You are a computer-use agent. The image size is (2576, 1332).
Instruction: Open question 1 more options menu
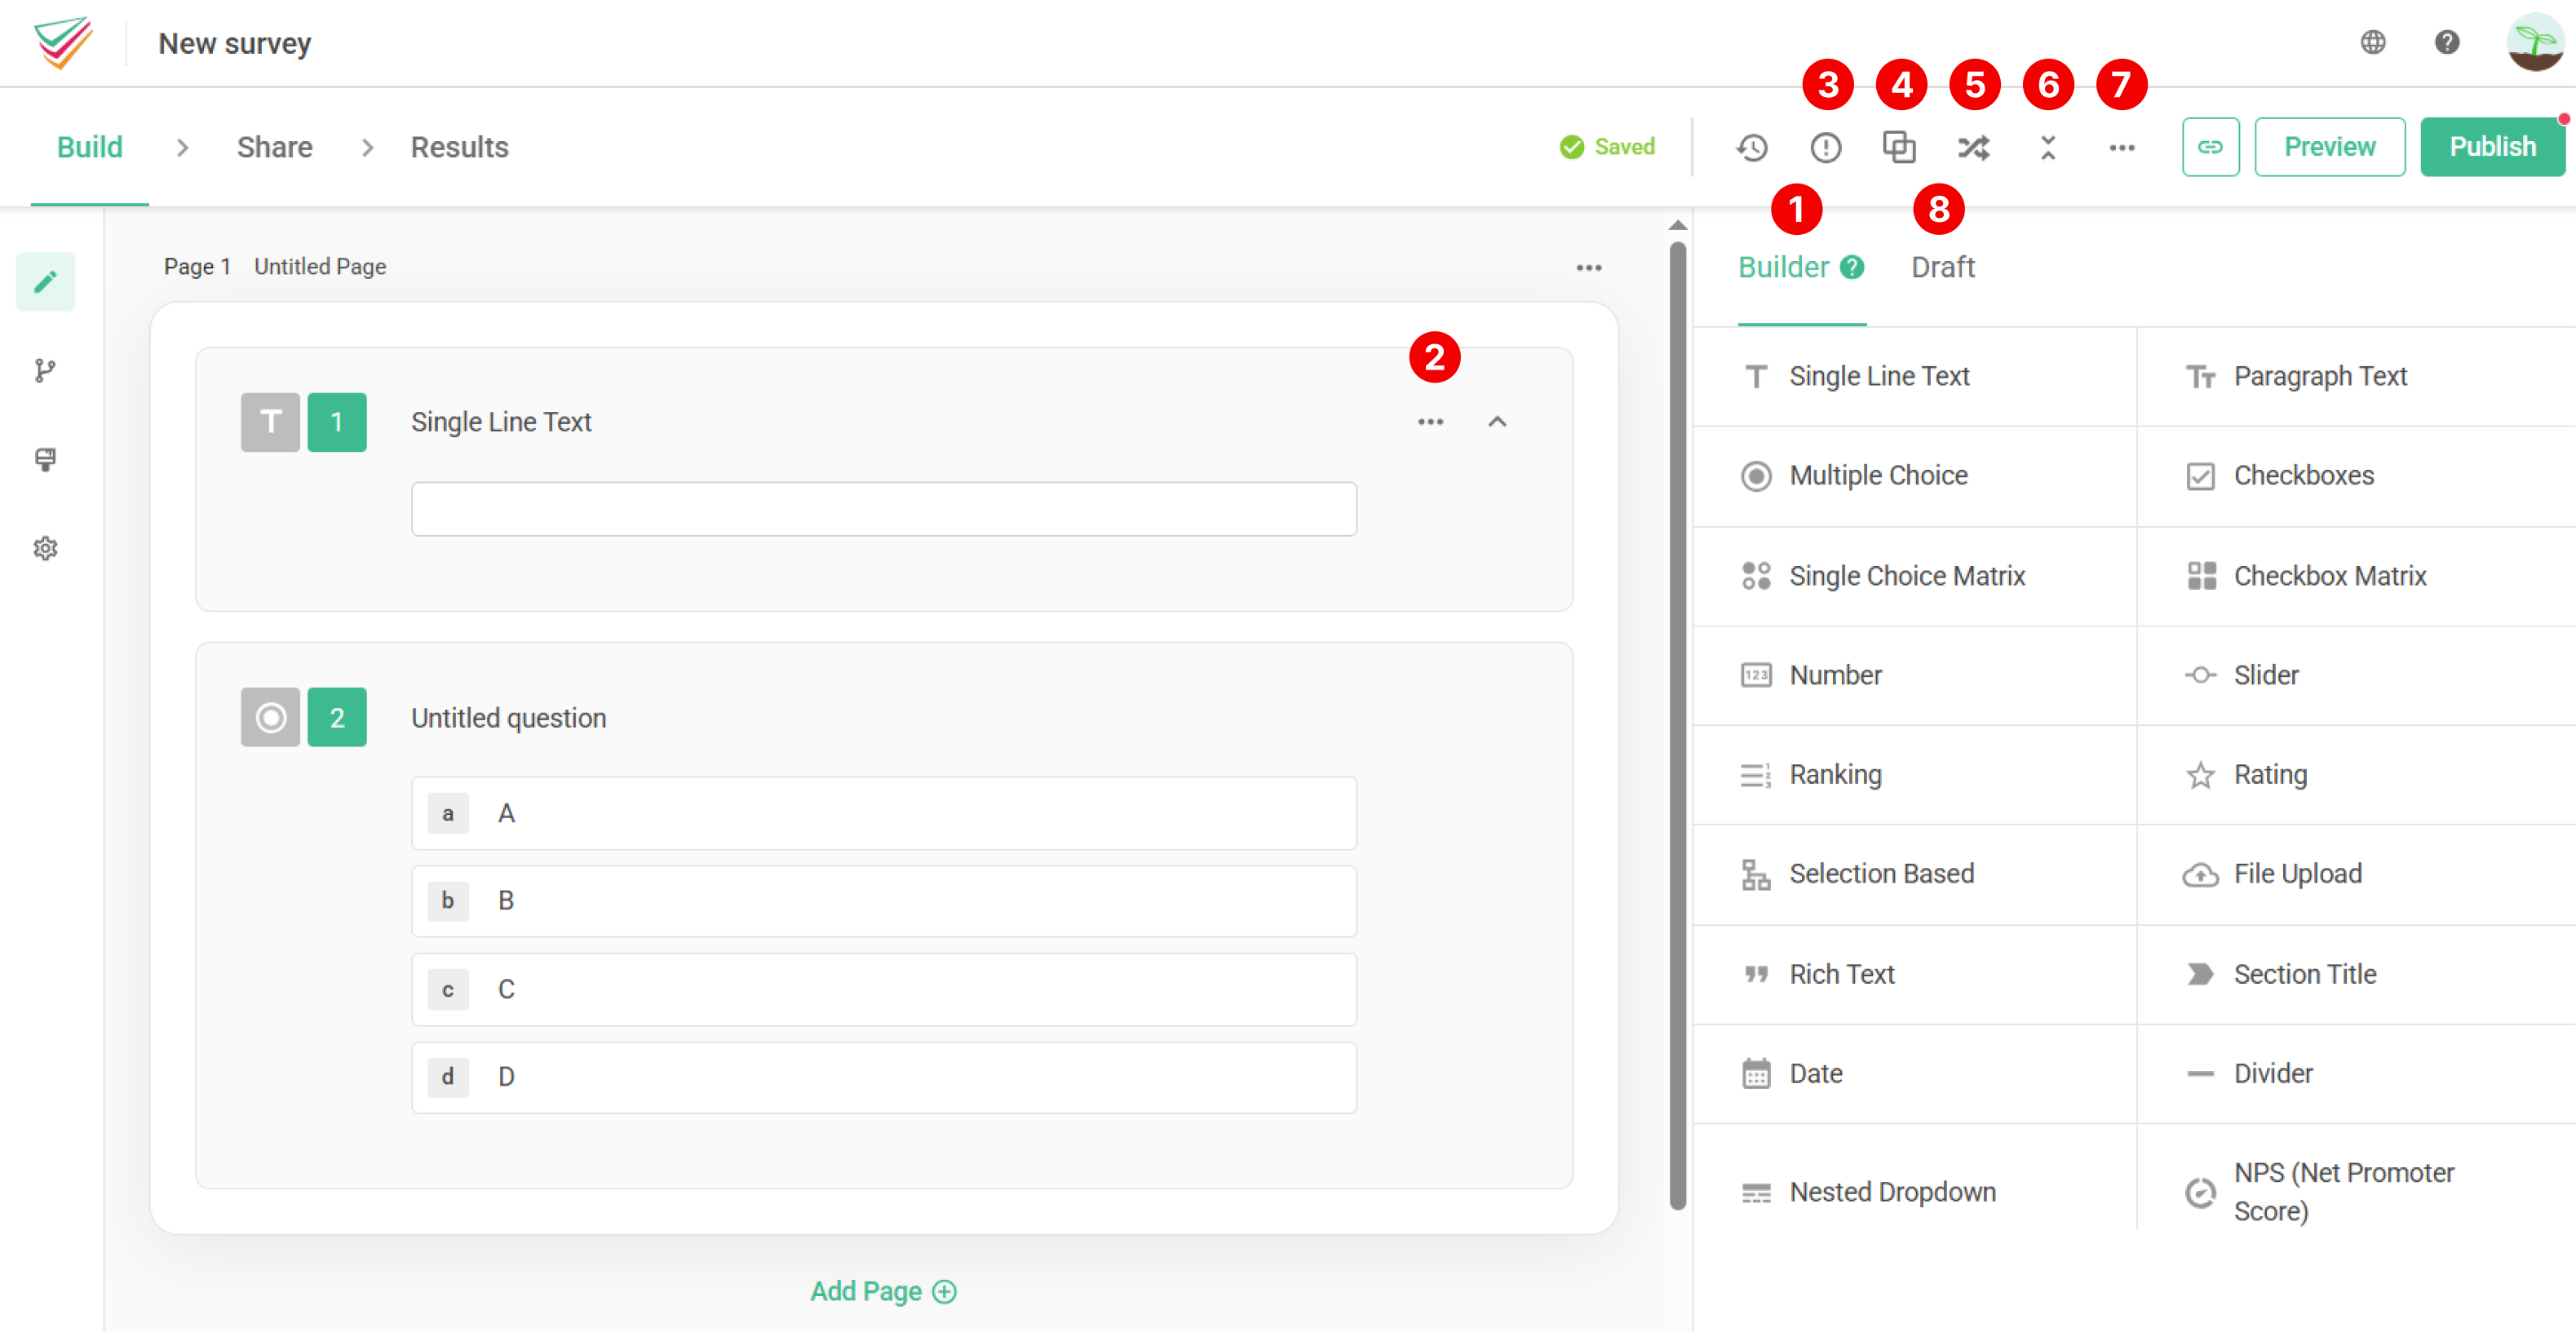[x=1430, y=422]
